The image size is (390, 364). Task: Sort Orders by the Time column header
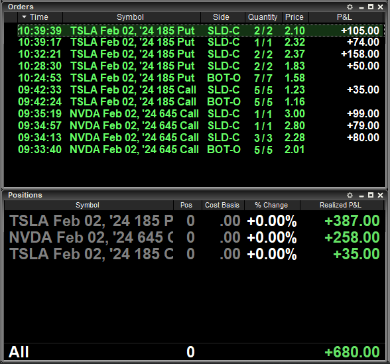[40, 17]
